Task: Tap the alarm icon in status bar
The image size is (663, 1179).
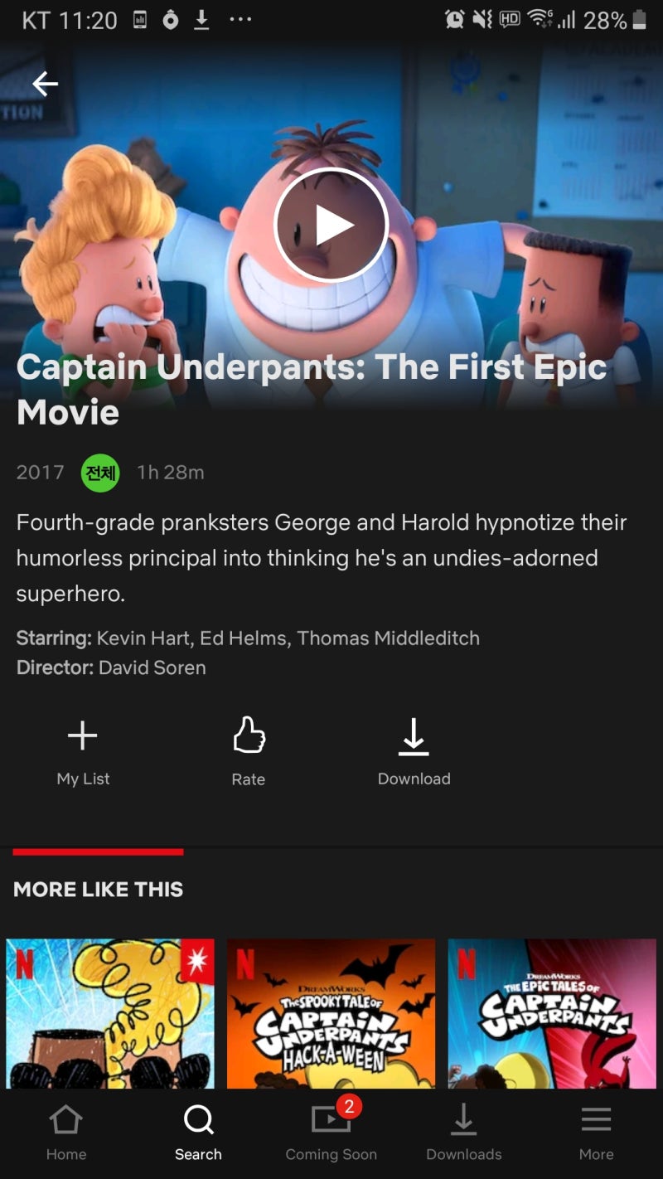Action: click(454, 20)
